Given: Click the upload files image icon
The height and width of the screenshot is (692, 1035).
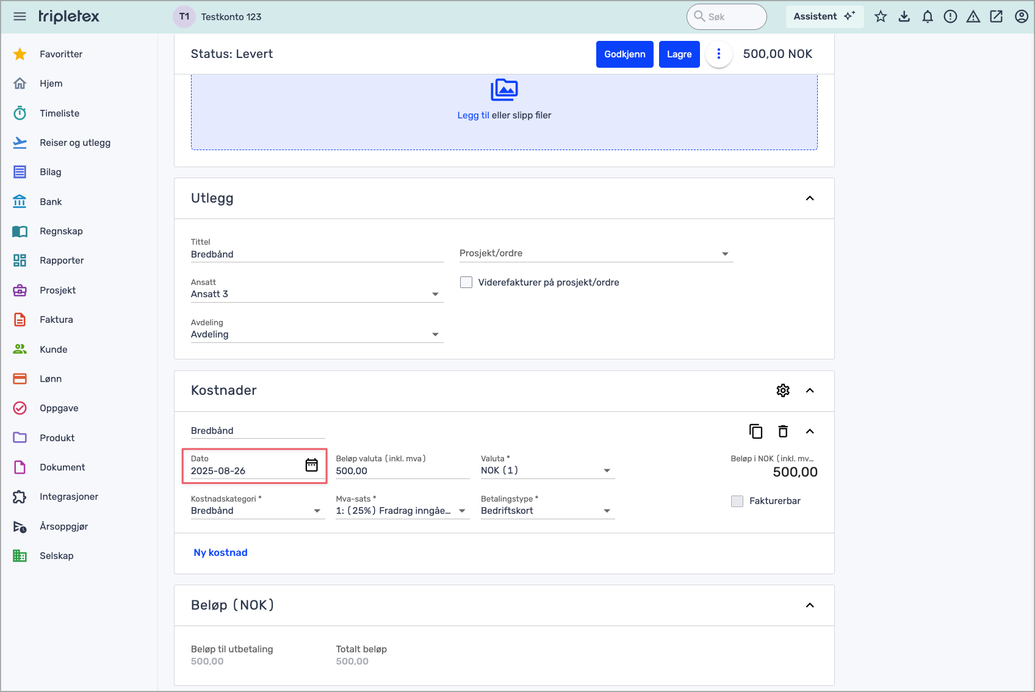Looking at the screenshot, I should [x=504, y=90].
